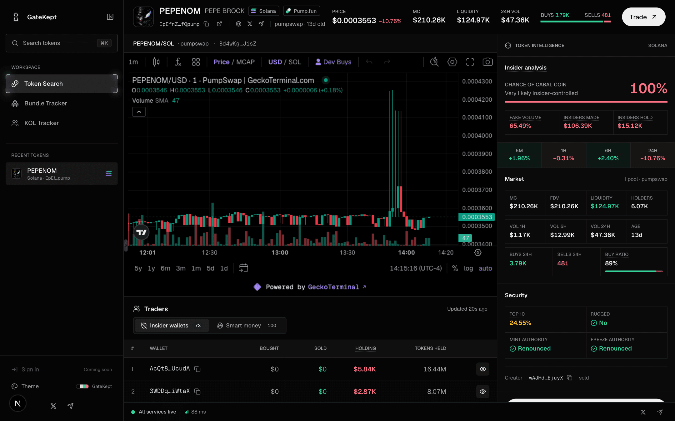Take a chart snapshot with camera

click(487, 62)
